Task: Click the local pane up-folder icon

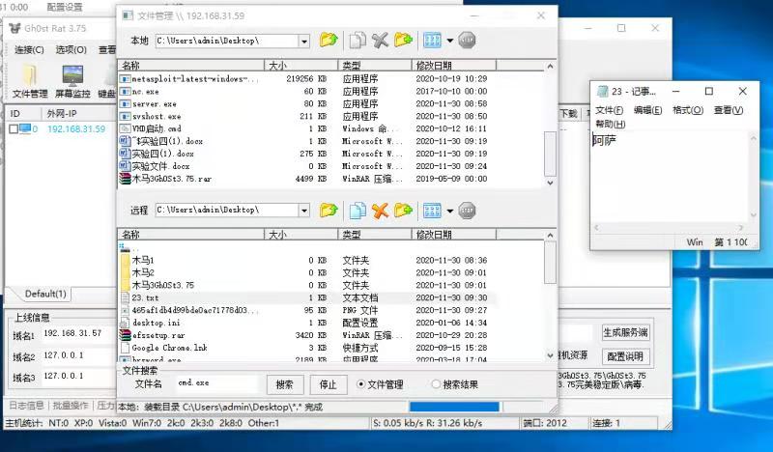Action: [x=329, y=40]
